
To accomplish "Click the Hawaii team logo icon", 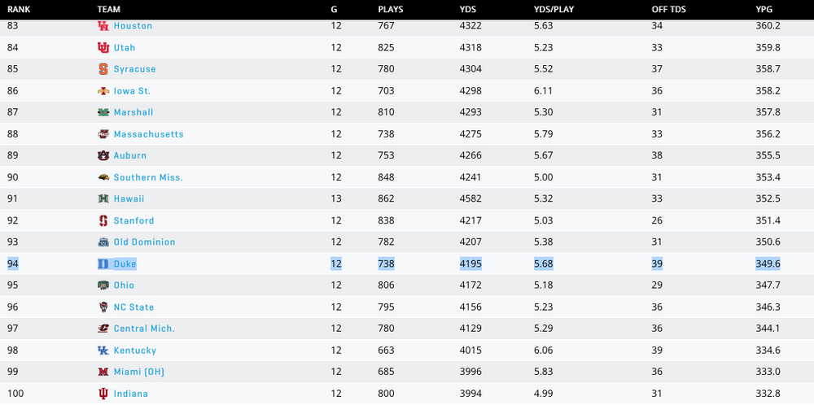I will (x=103, y=198).
